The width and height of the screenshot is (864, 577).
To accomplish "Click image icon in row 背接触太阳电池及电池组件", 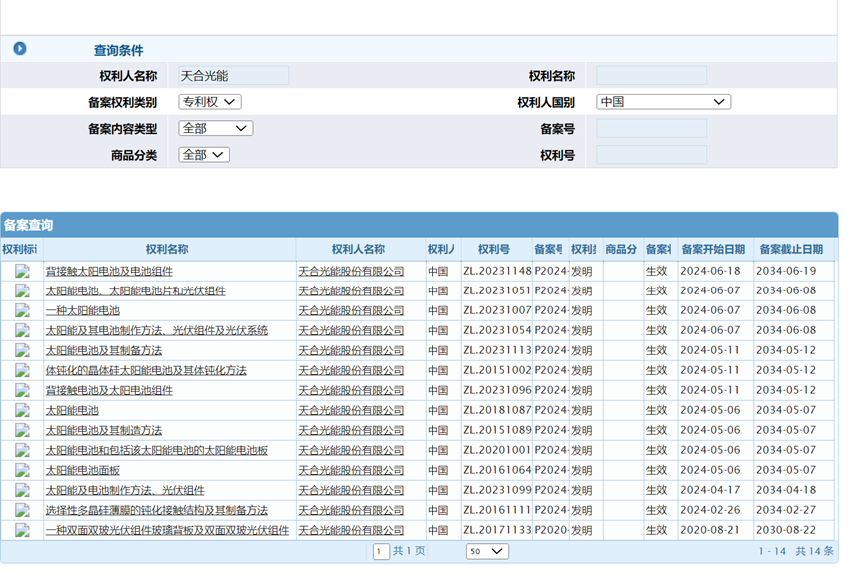I will pos(22,271).
